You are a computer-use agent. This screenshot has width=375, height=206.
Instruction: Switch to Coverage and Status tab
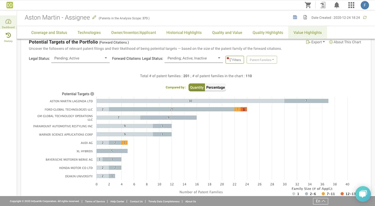click(x=49, y=33)
